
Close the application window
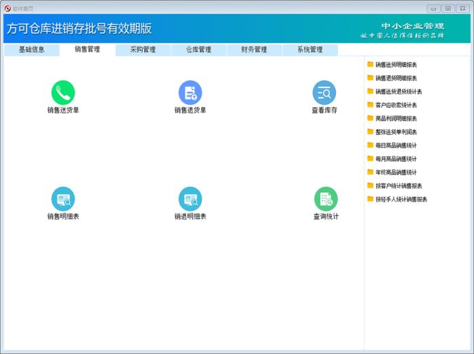click(462, 8)
